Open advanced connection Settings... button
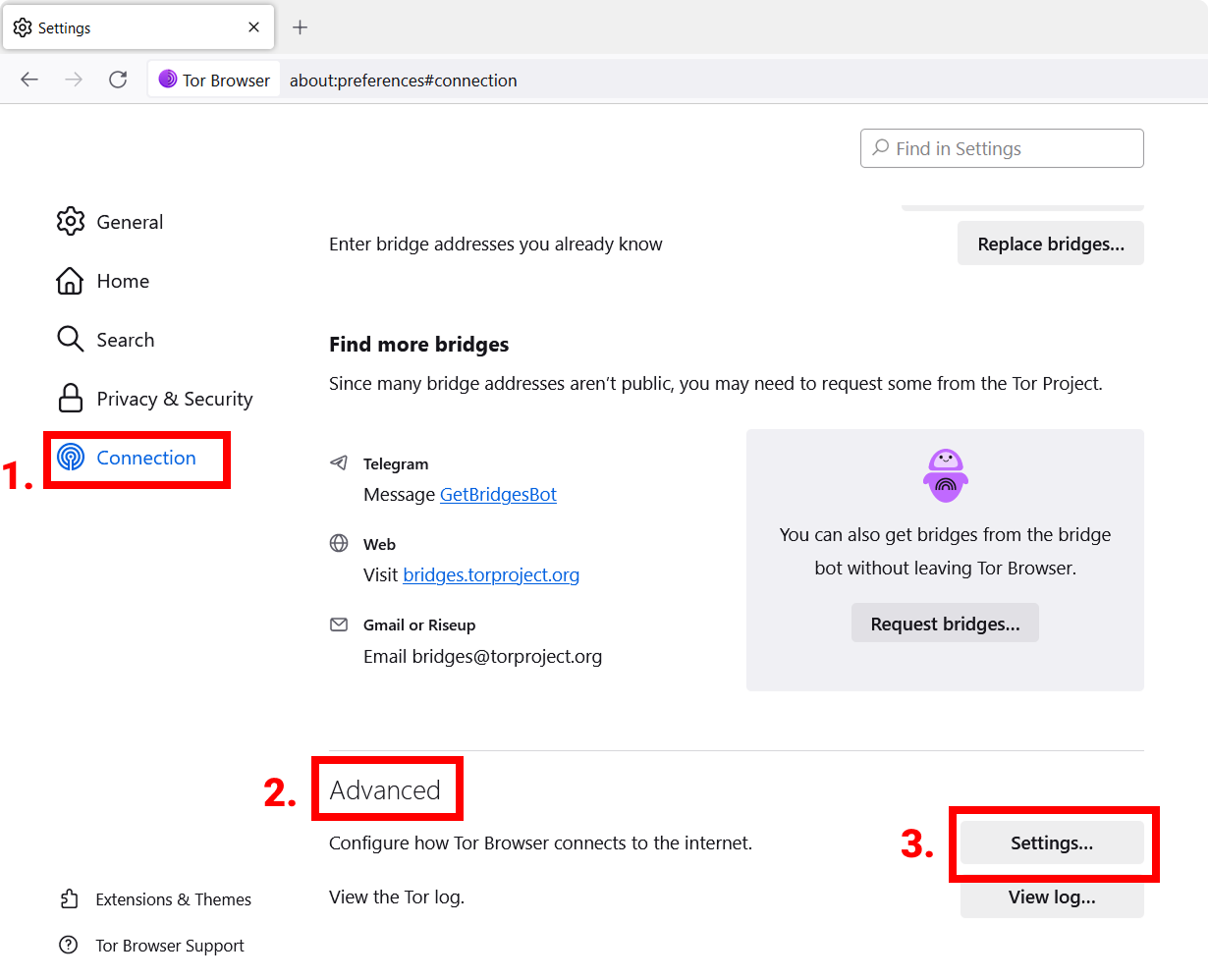Screen dimensions: 1208x978 tap(1052, 843)
